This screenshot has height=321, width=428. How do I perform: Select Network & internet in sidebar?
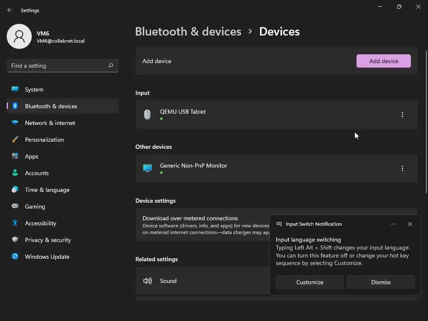coord(50,123)
